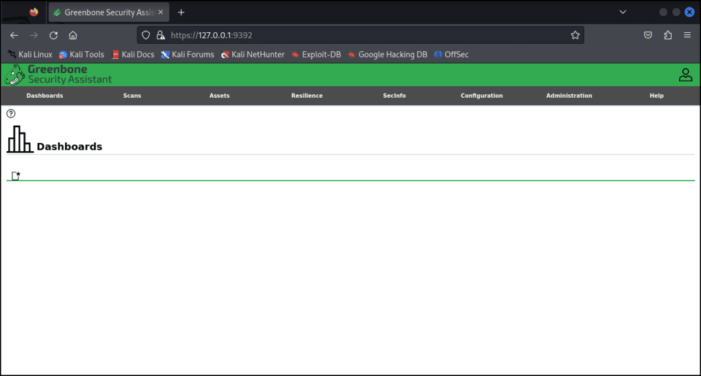701x376 pixels.
Task: View the site security padlock info
Action: click(160, 35)
